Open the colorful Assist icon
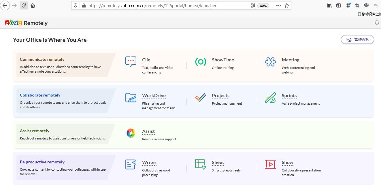381x185 pixels. tap(131, 133)
